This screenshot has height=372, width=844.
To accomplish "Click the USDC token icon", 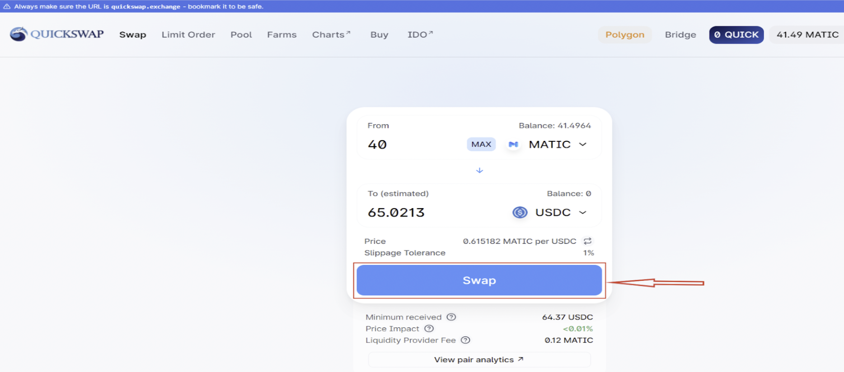I will pos(520,212).
